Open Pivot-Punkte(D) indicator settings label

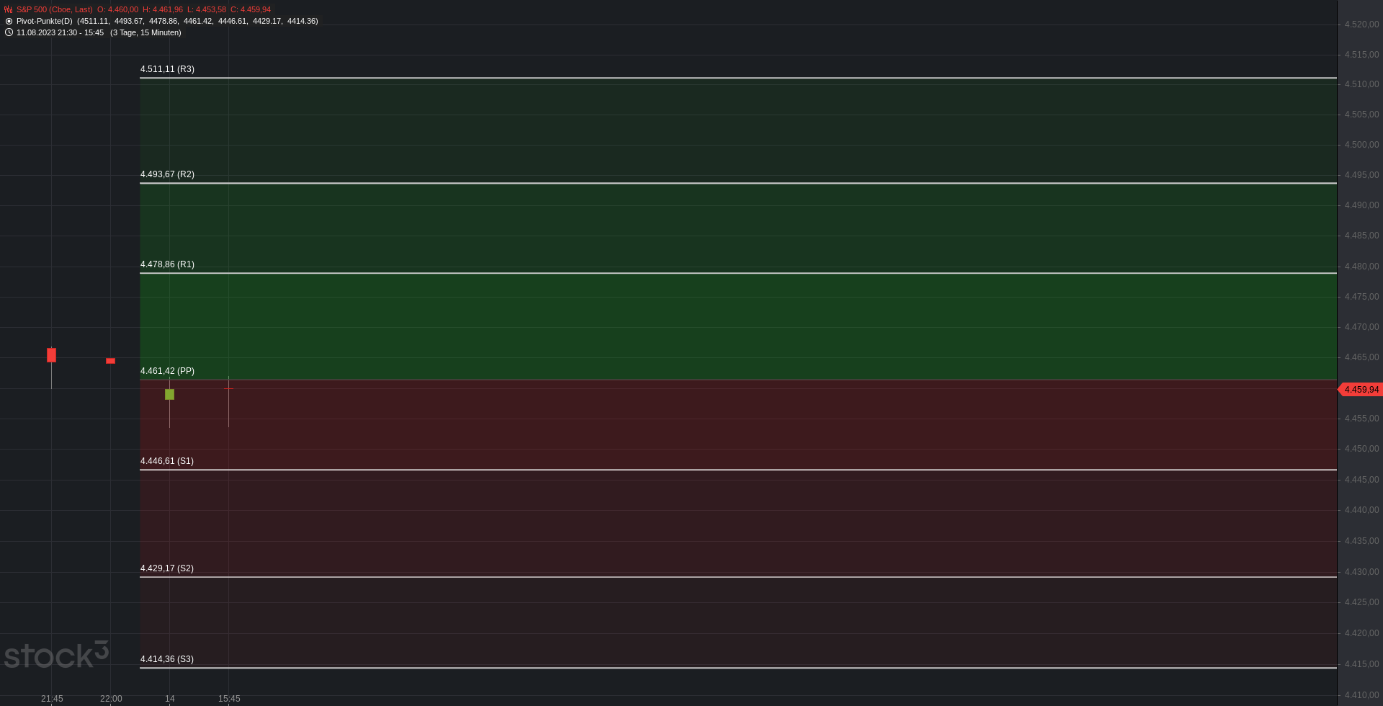pyautogui.click(x=44, y=21)
